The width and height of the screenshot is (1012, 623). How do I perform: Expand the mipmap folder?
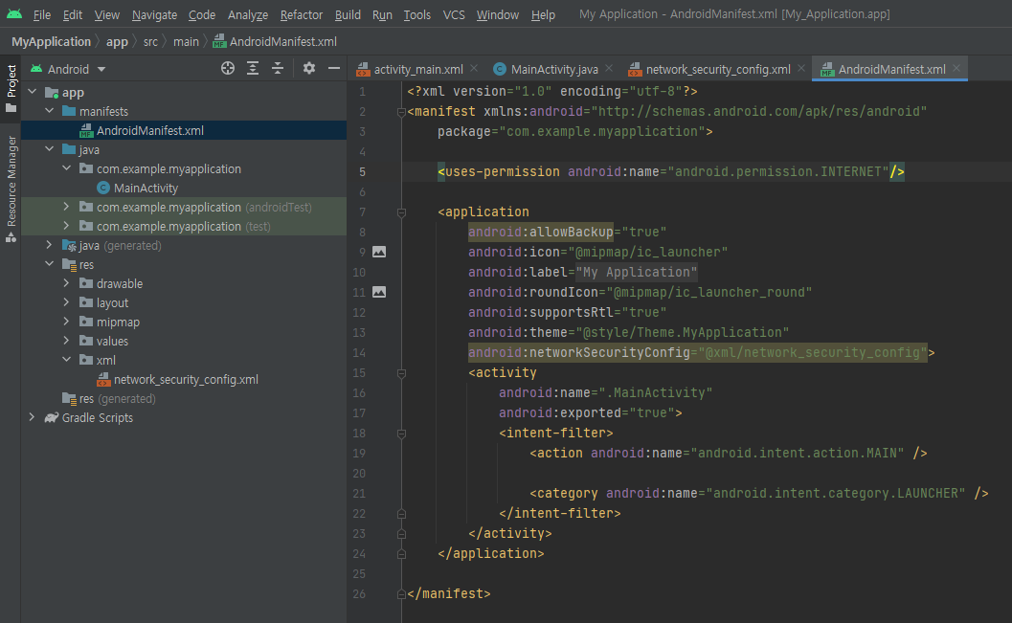[x=66, y=322]
